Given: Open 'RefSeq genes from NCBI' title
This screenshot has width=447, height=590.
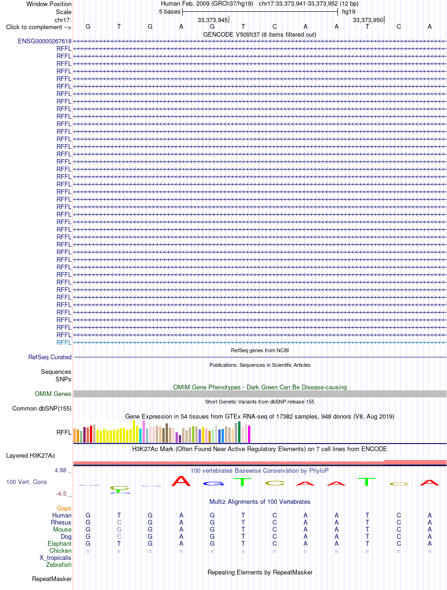Looking at the screenshot, I should click(x=260, y=350).
